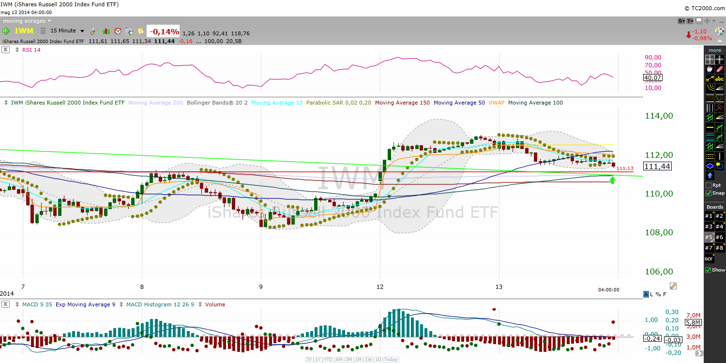Screen dimensions: 726x363
Task: Toggle arithmetic scale A button
Action: point(646,294)
